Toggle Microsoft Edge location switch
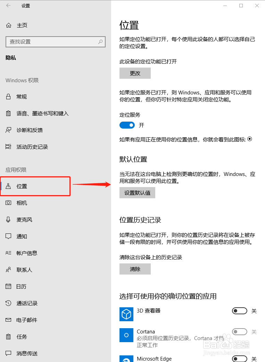This screenshot has height=362, width=265. click(240, 359)
